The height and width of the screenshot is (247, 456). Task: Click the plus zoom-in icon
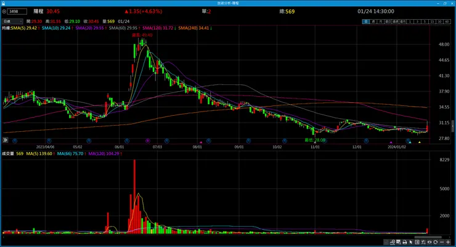click(x=448, y=242)
